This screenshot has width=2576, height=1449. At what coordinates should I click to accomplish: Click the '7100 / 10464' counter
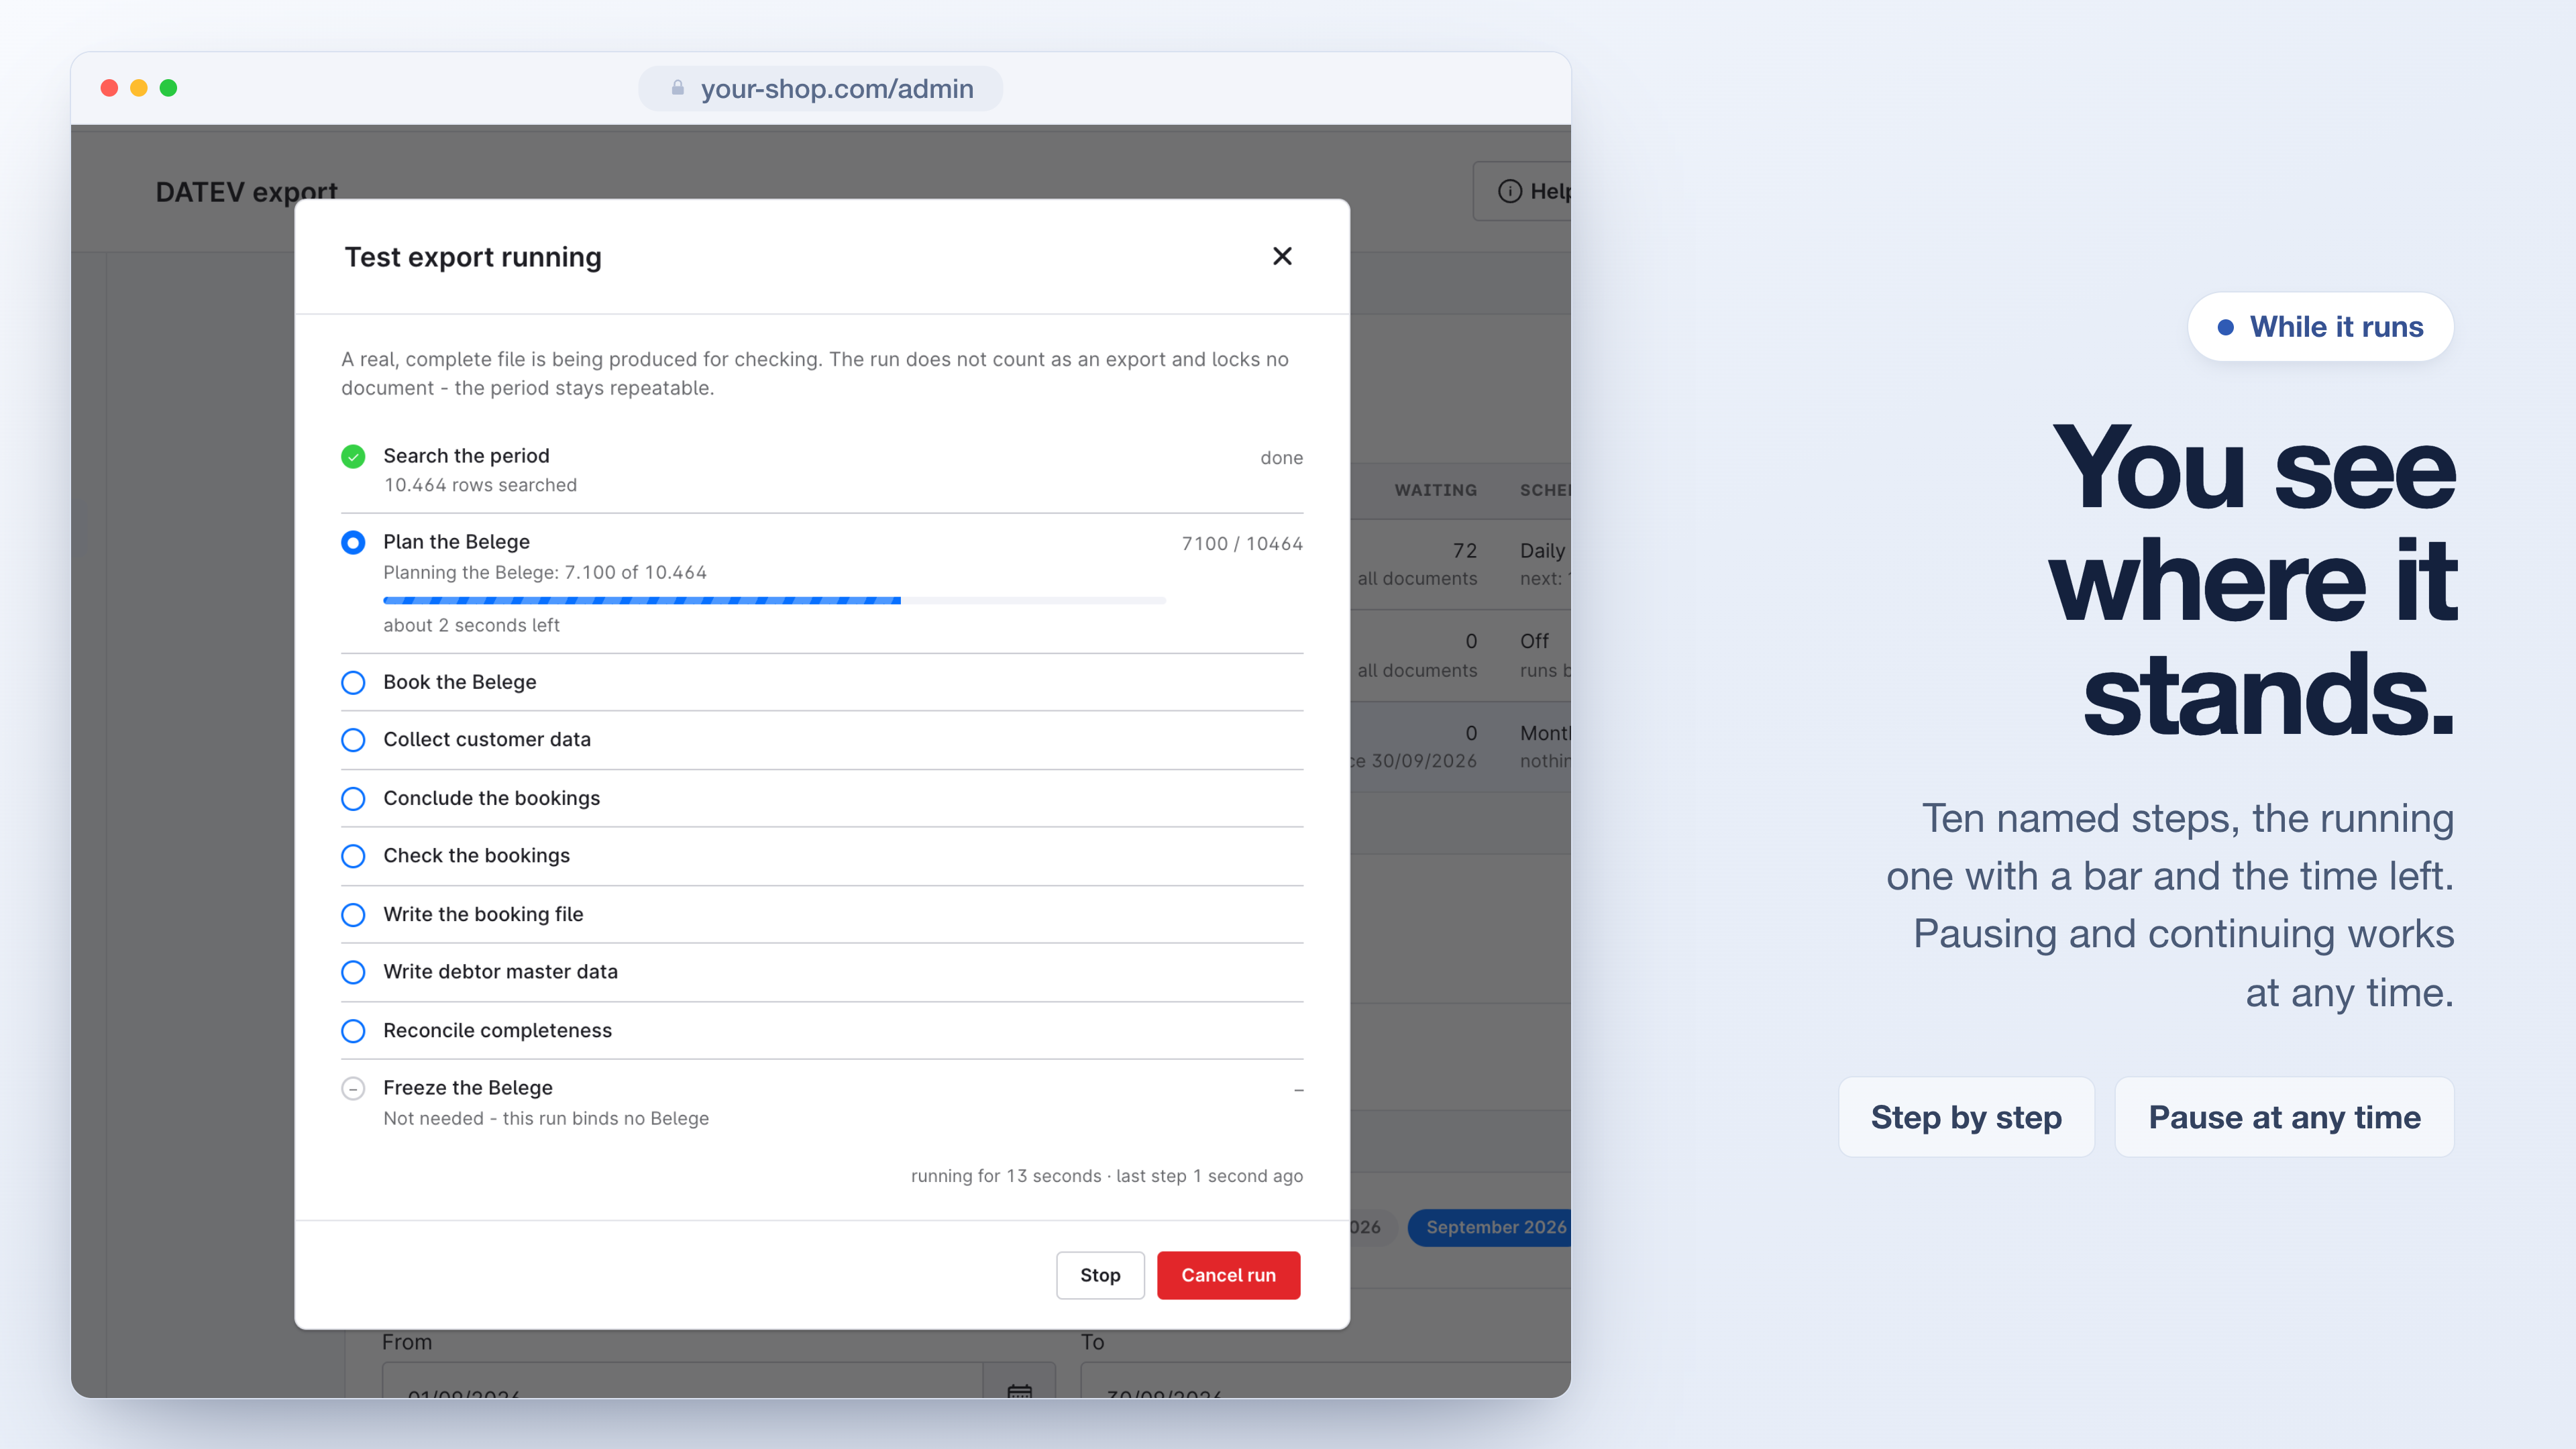point(1242,544)
